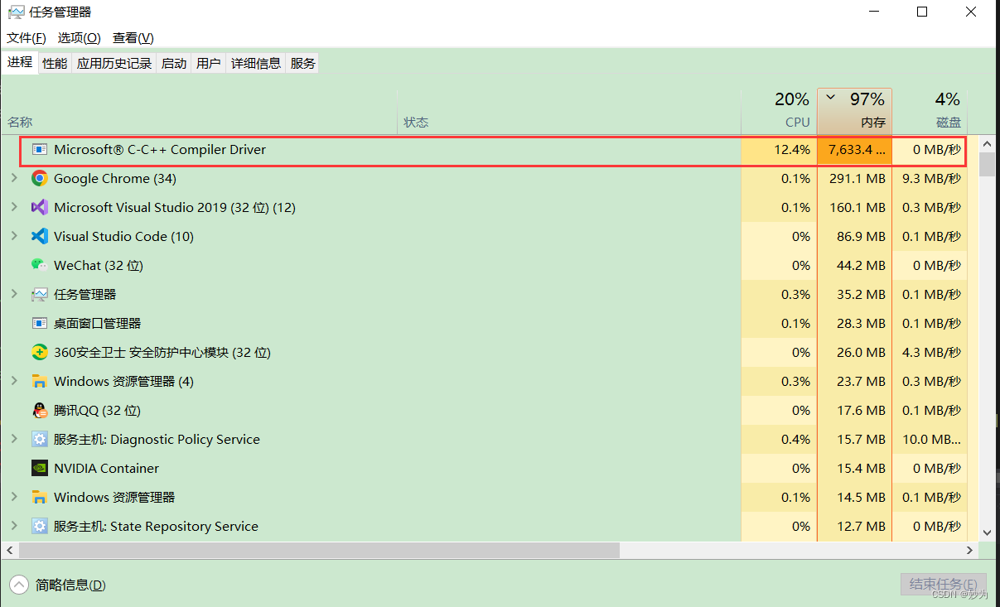
Task: Switch to the 性能 tab
Action: (x=55, y=63)
